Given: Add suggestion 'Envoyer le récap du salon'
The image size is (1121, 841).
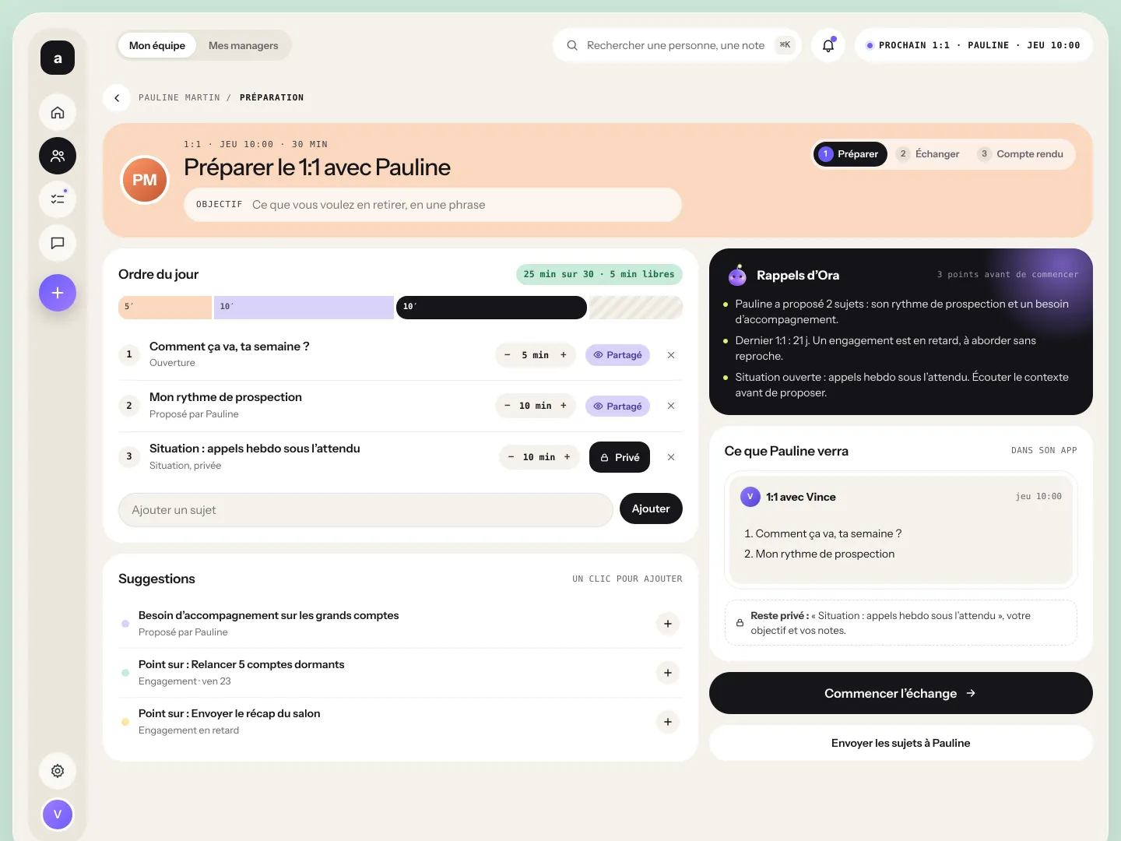Looking at the screenshot, I should click(668, 722).
